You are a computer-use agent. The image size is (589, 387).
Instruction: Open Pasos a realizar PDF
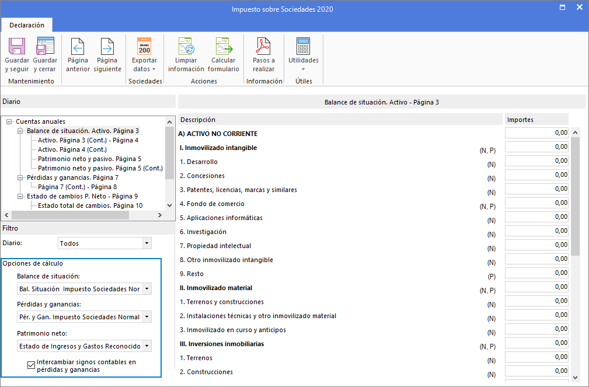click(x=263, y=54)
